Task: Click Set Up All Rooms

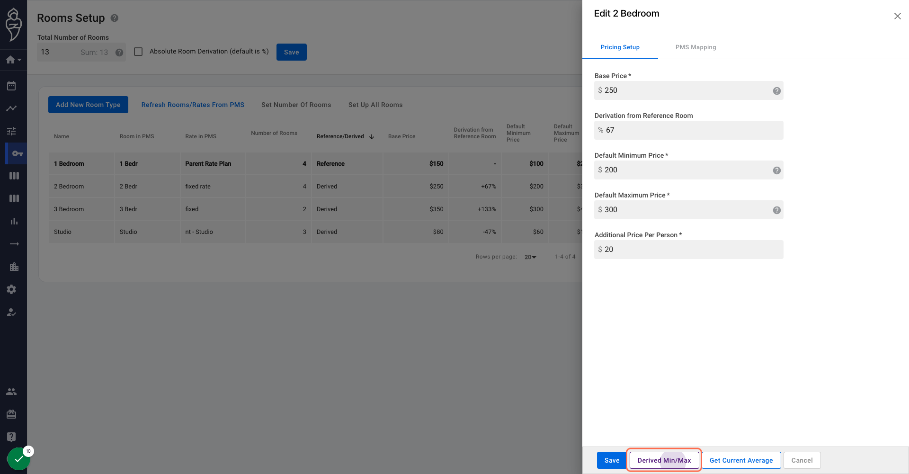Action: (x=375, y=105)
